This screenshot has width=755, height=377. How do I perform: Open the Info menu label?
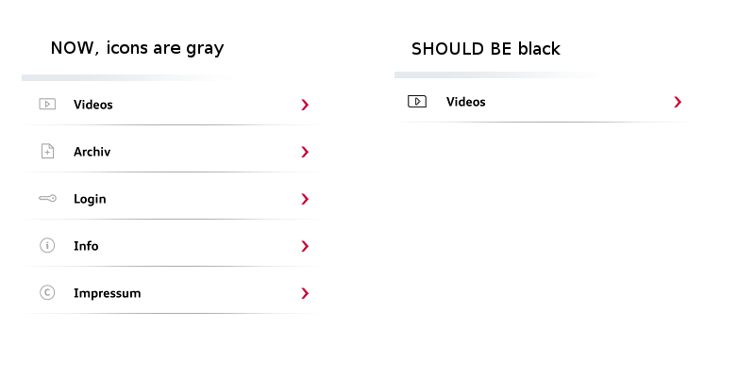point(86,246)
